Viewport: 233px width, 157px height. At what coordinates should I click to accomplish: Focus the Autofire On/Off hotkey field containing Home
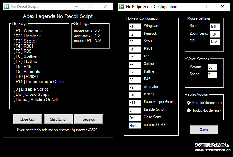pos(135,126)
